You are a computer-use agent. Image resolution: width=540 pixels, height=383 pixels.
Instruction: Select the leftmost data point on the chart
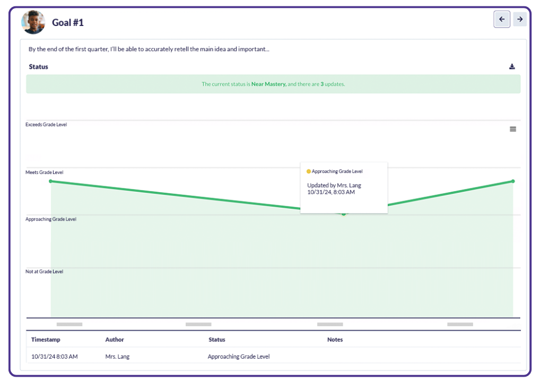click(x=51, y=181)
